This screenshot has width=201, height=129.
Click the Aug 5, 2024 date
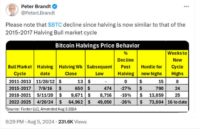point(41,122)
